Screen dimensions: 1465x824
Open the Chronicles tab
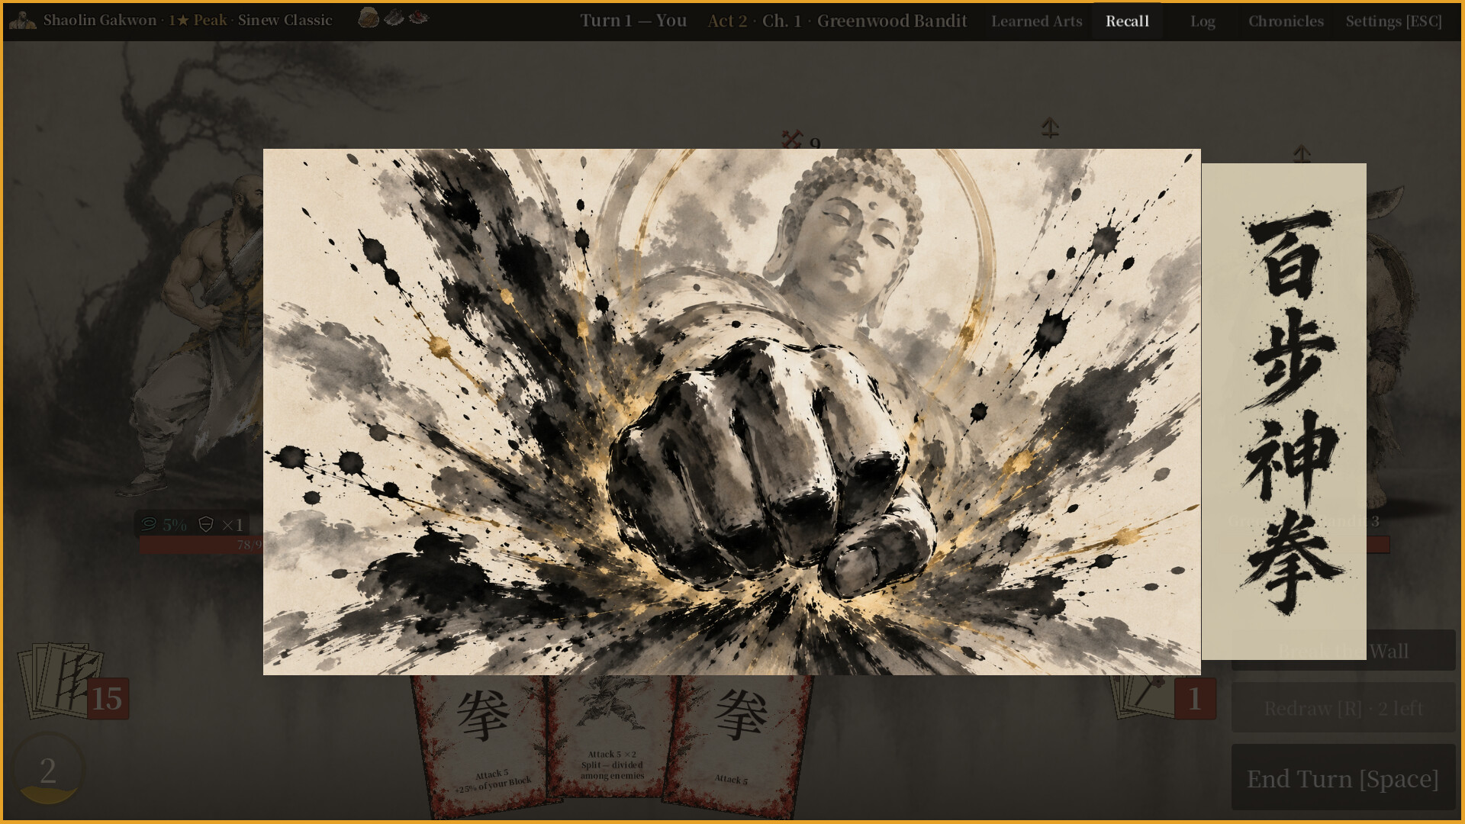pos(1286,21)
